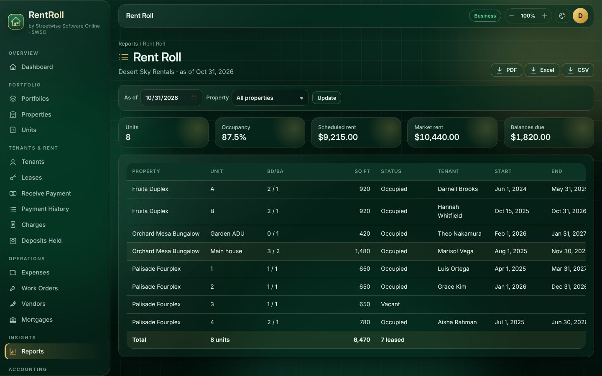The width and height of the screenshot is (602, 376).
Task: Click the 100% zoom level indicator
Action: coord(528,16)
